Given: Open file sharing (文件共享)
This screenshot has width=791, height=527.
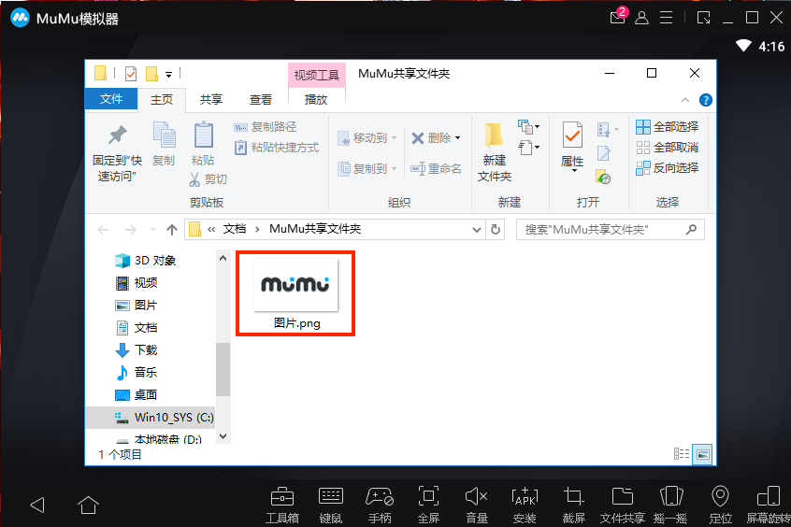Looking at the screenshot, I should point(622,506).
